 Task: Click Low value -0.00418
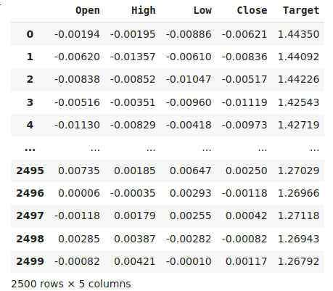point(189,125)
